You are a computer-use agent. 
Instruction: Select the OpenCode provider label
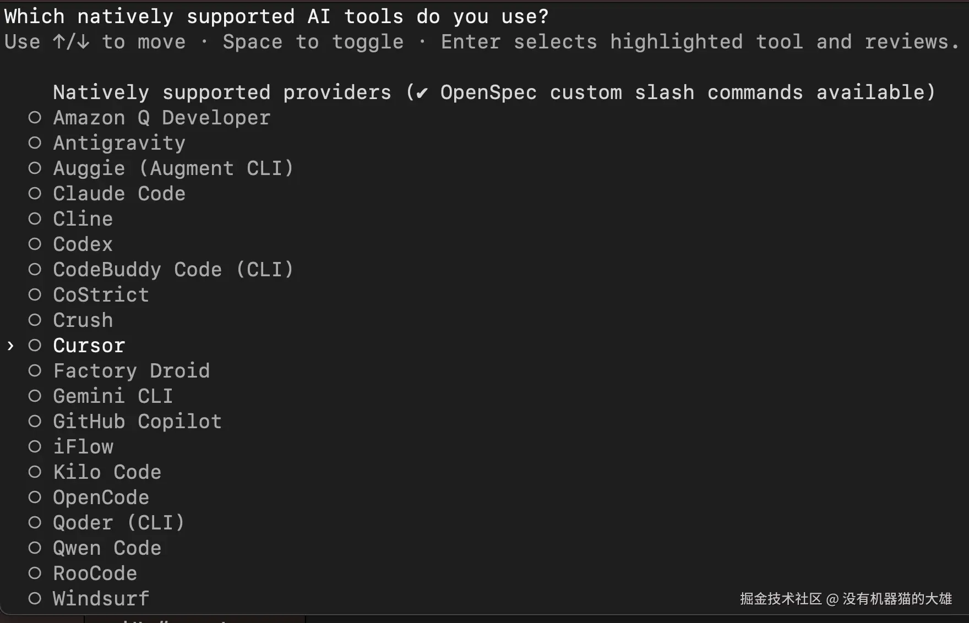101,498
